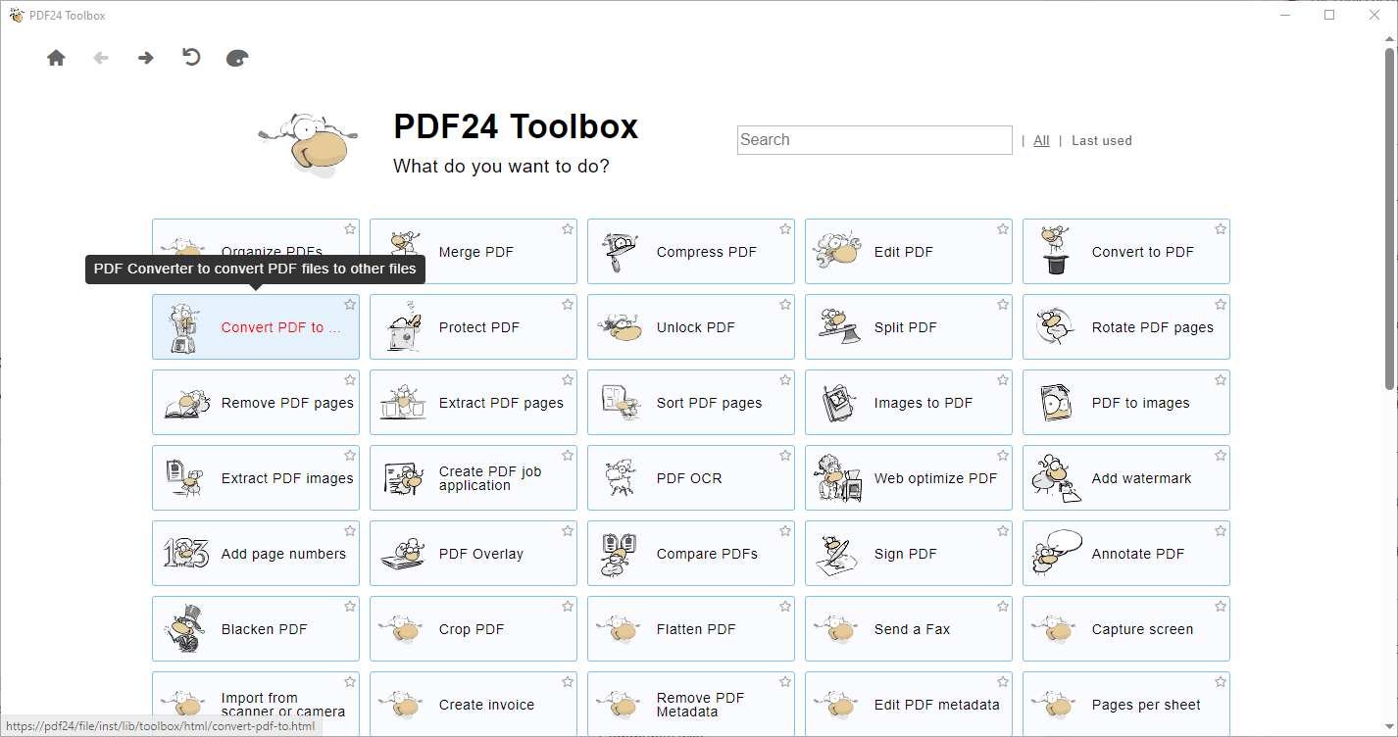This screenshot has width=1398, height=737.
Task: Open the Merge PDF tool
Action: point(474,252)
